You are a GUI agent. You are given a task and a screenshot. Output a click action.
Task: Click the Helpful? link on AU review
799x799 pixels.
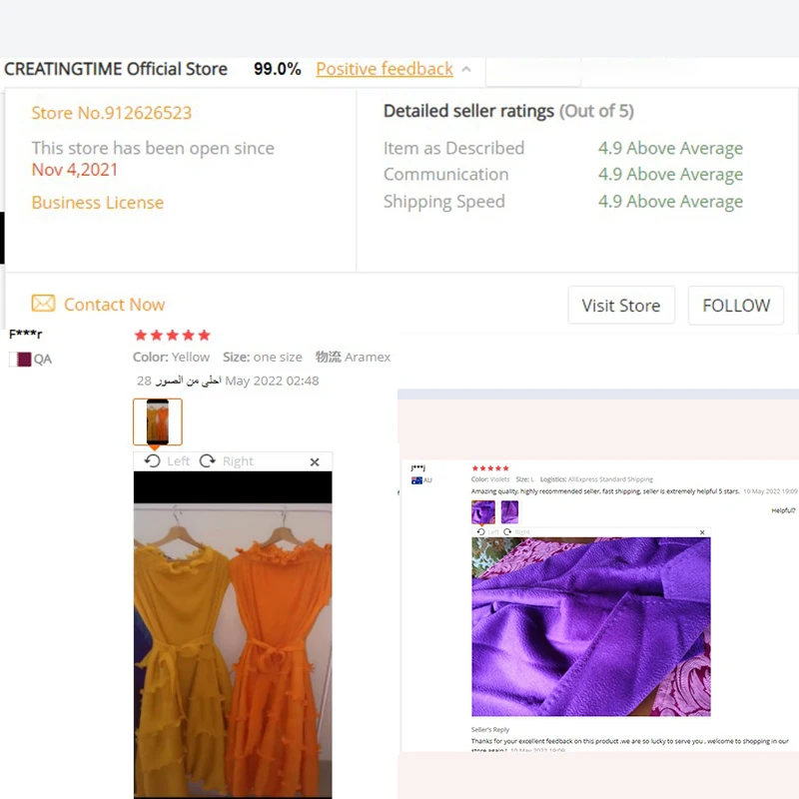[783, 510]
